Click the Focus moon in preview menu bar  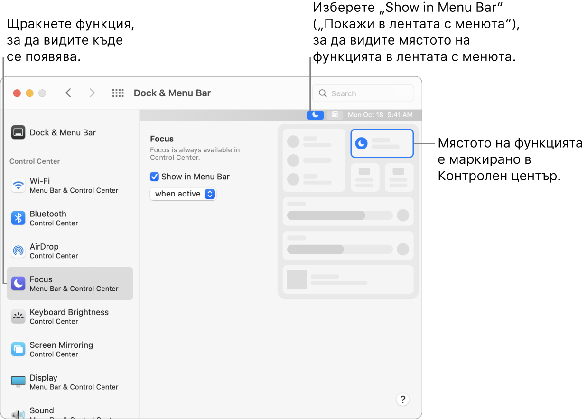click(316, 115)
